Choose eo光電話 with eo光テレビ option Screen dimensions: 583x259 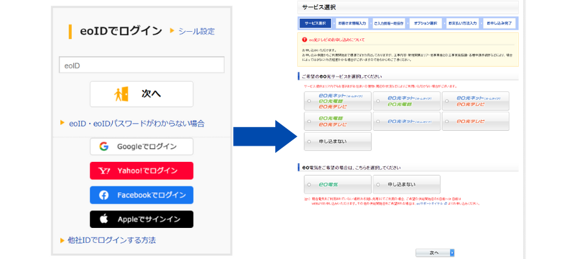pyautogui.click(x=337, y=121)
